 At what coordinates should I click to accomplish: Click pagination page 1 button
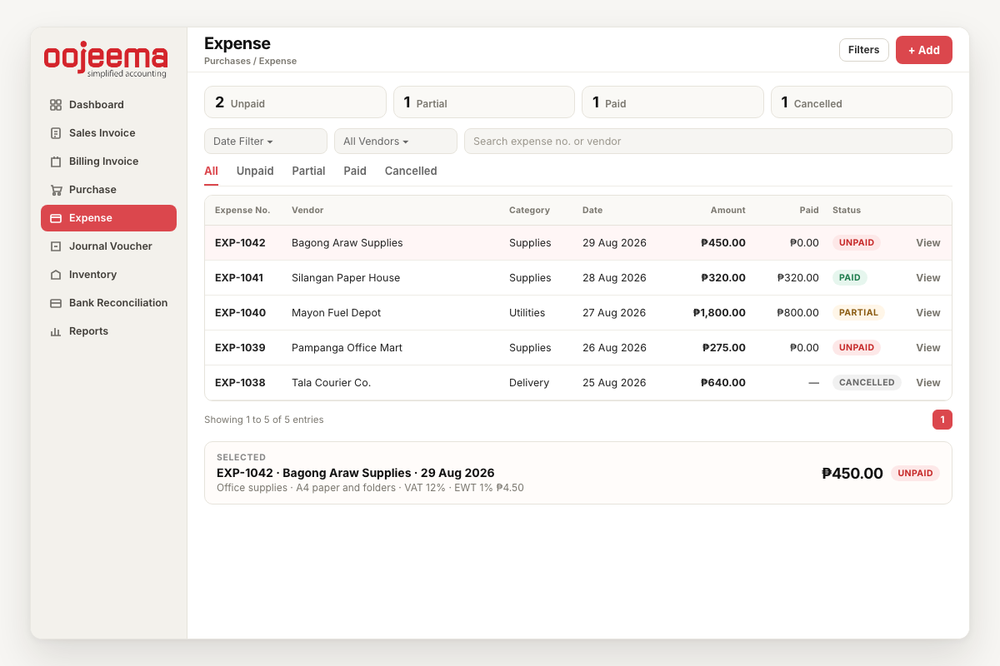[x=942, y=420]
